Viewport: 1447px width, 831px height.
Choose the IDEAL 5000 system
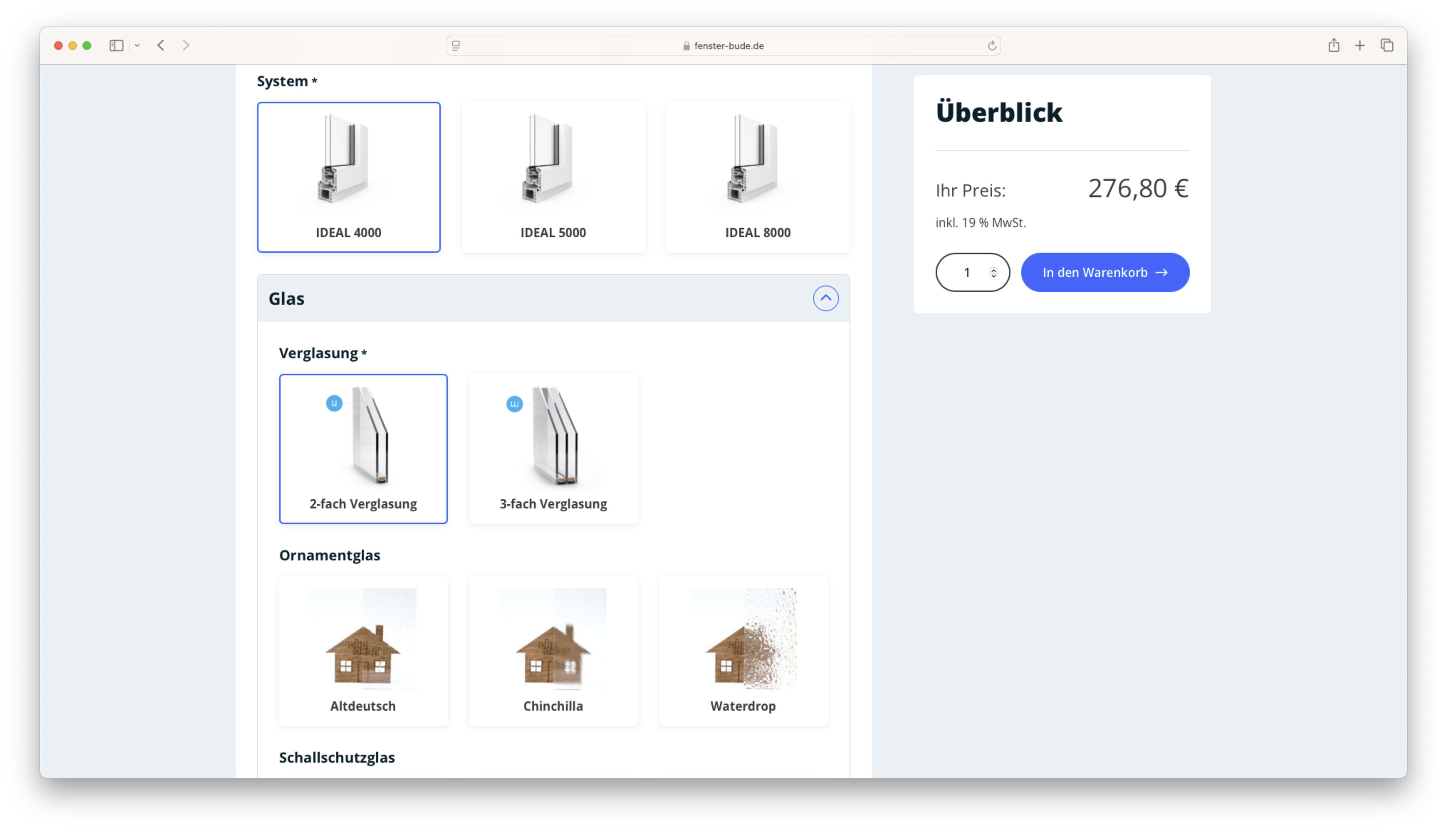pyautogui.click(x=553, y=177)
